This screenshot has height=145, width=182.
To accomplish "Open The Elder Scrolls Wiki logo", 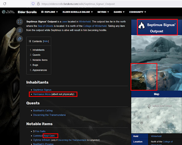I will tap(8, 12).
